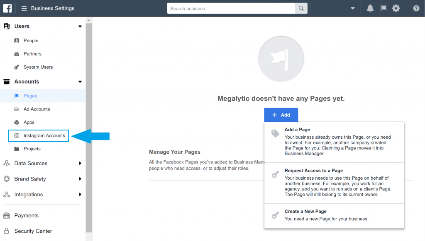This screenshot has width=425, height=241.
Task: Click the Integrations icon
Action: [7, 195]
